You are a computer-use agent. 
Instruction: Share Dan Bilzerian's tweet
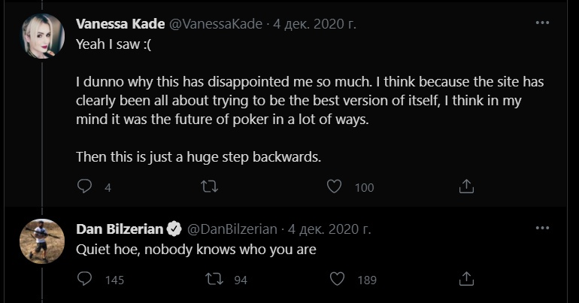coord(466,279)
